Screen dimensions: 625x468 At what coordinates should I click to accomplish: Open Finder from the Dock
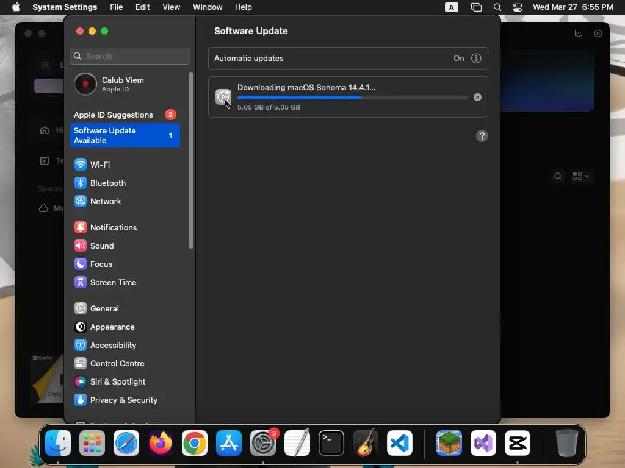coord(58,443)
